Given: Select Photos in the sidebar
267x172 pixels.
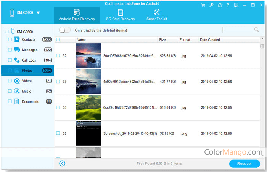Looking at the screenshot, I should coord(27,71).
